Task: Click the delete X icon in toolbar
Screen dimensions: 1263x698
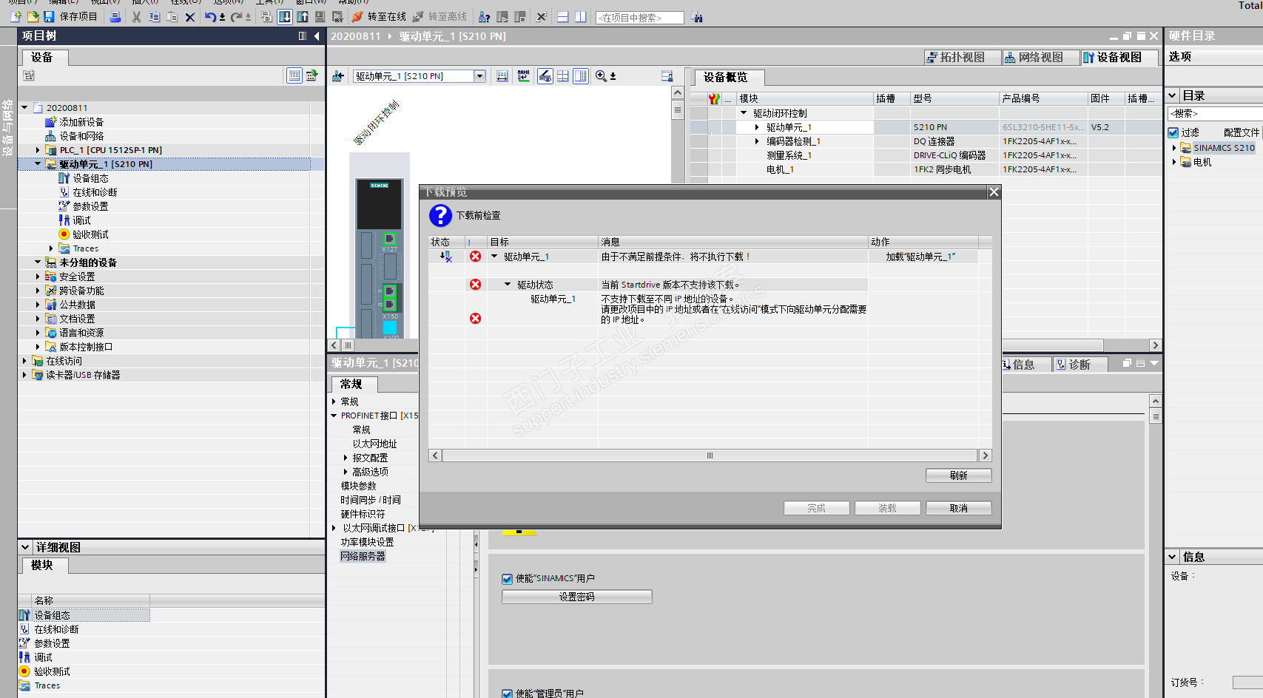Action: click(190, 16)
